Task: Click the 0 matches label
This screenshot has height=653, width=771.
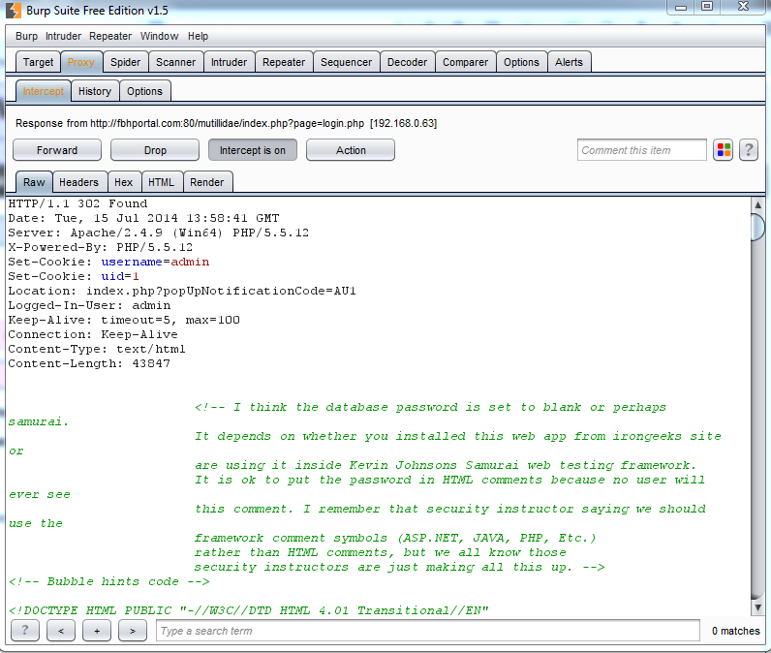Action: tap(735, 631)
